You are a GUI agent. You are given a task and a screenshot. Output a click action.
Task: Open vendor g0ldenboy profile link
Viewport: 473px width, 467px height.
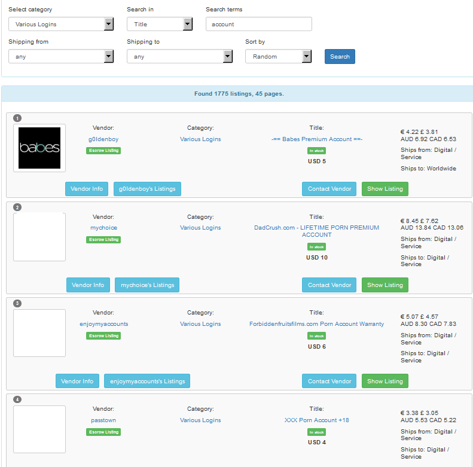click(x=103, y=139)
